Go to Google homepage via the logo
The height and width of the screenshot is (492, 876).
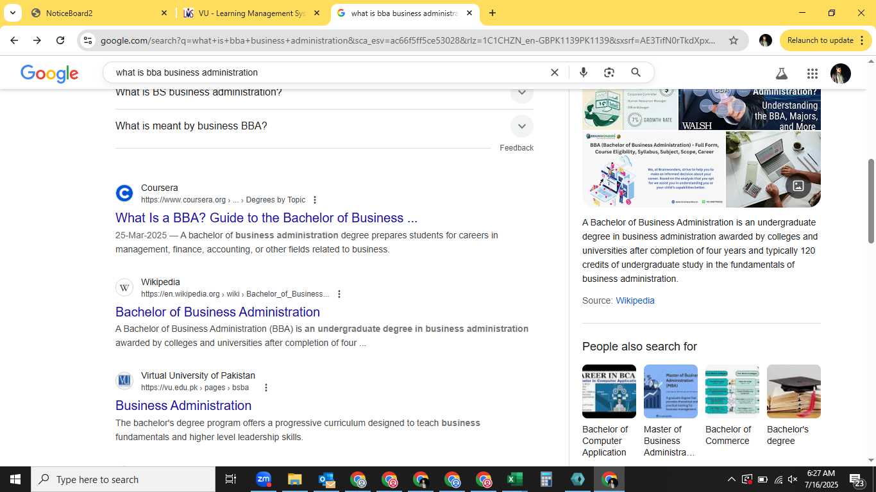click(x=49, y=74)
